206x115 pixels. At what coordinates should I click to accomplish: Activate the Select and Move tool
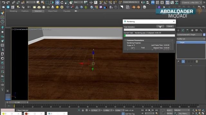[x=57, y=2]
